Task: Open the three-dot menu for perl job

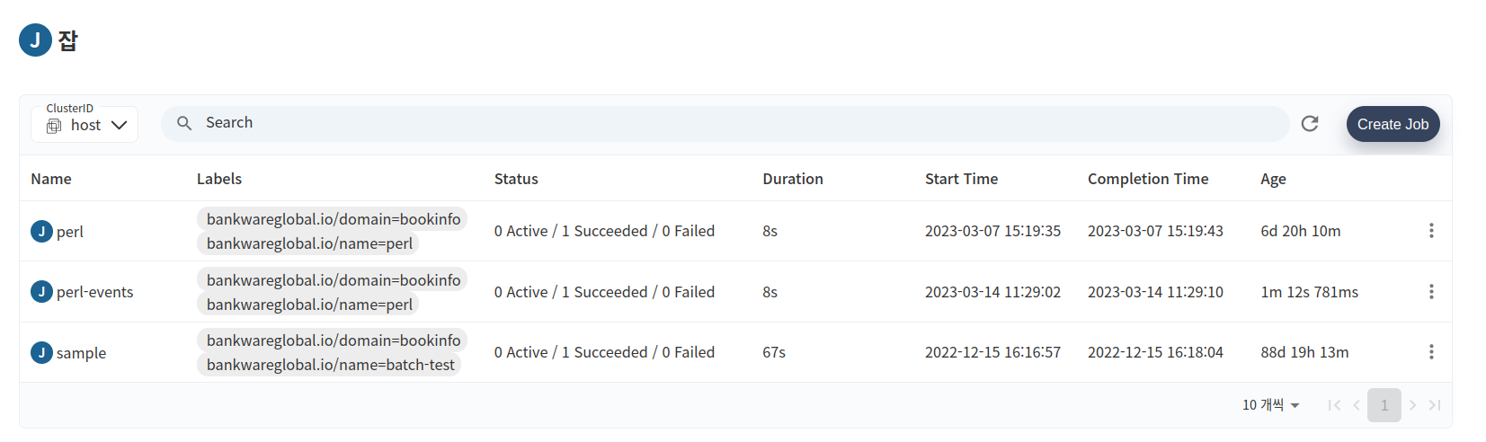Action: pyautogui.click(x=1431, y=231)
